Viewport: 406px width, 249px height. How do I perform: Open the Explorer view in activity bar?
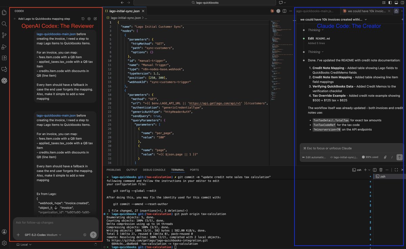(x=4, y=13)
